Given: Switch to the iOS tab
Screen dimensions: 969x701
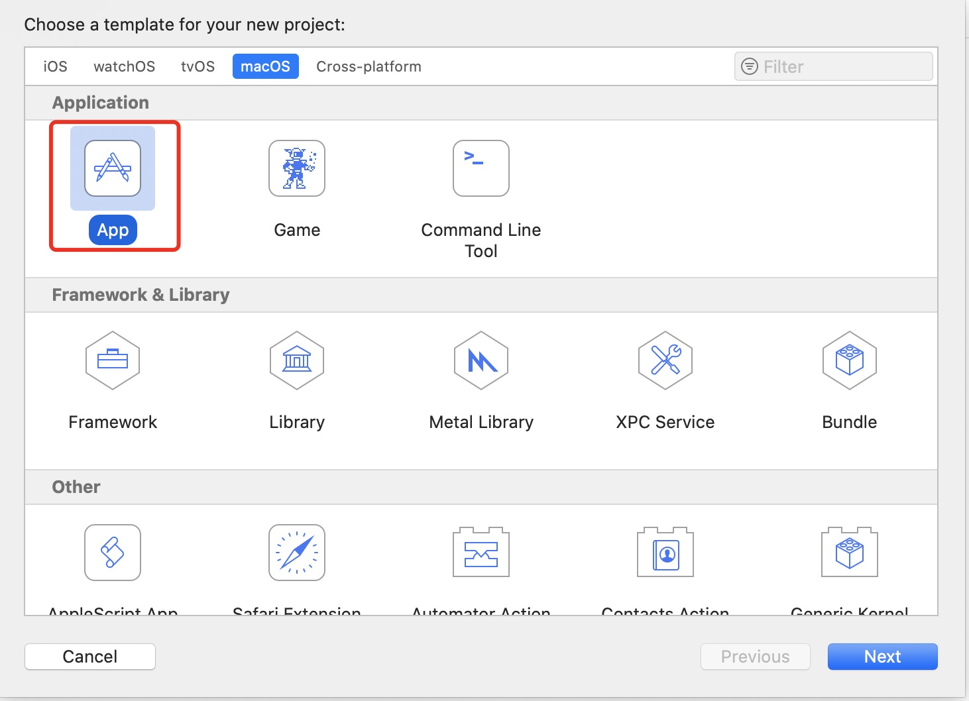Looking at the screenshot, I should coord(56,66).
